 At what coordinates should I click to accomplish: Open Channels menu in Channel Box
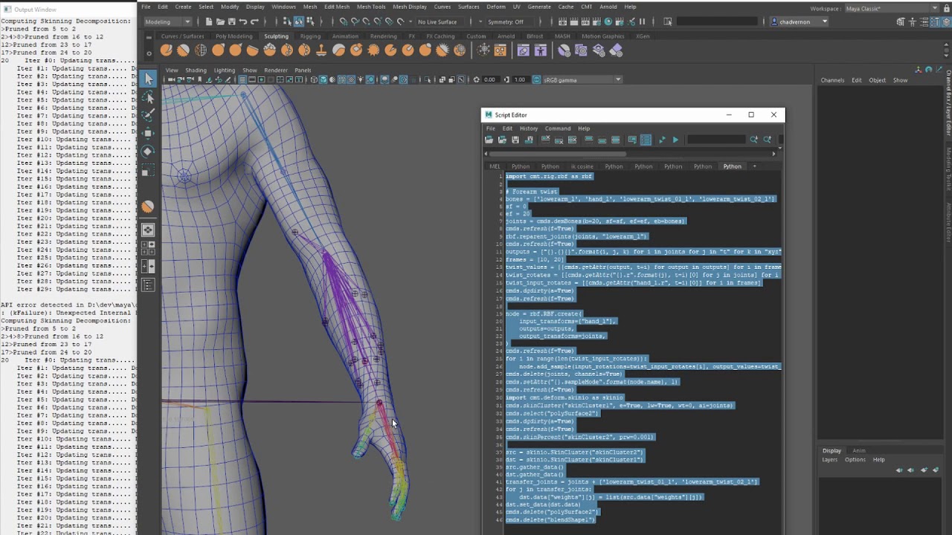click(832, 80)
